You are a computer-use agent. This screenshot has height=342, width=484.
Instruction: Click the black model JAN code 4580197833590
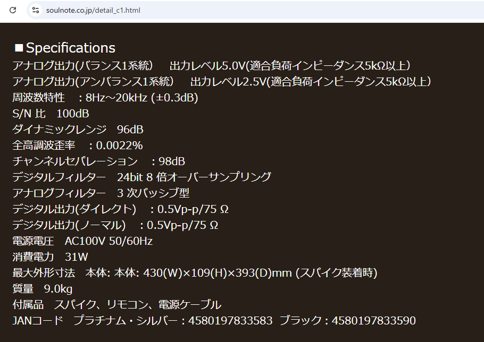[373, 321]
